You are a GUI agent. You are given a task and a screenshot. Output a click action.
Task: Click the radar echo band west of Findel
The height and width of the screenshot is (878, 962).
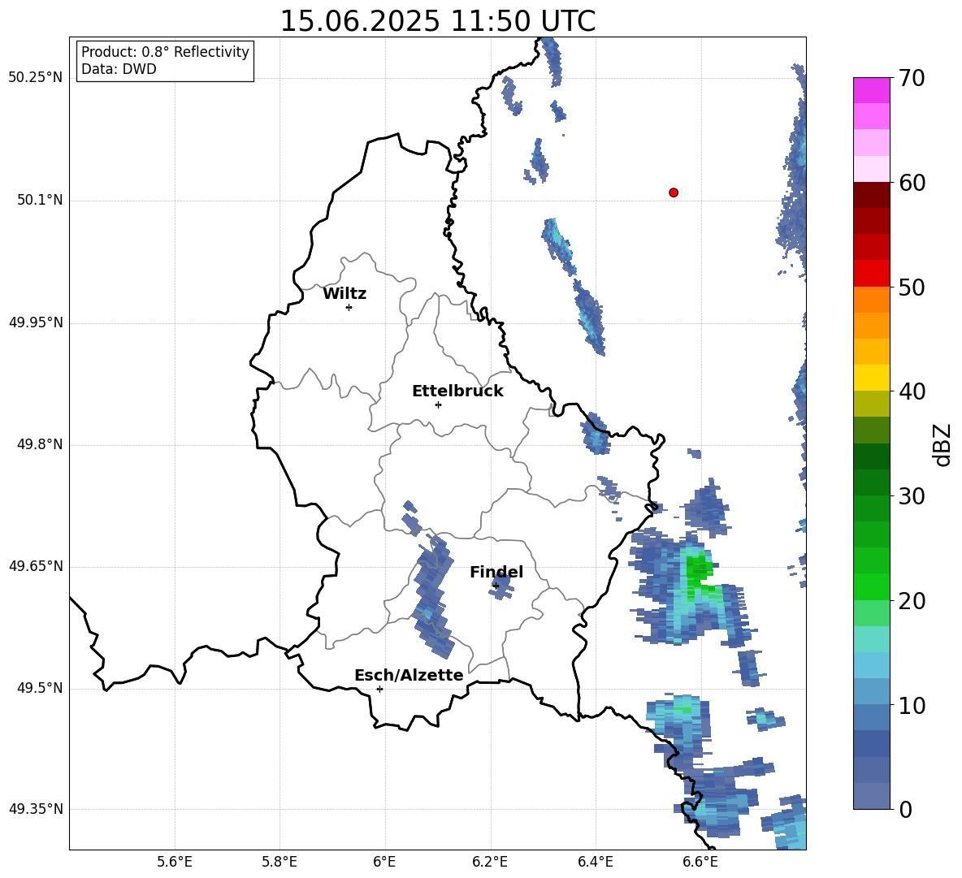pyautogui.click(x=434, y=597)
